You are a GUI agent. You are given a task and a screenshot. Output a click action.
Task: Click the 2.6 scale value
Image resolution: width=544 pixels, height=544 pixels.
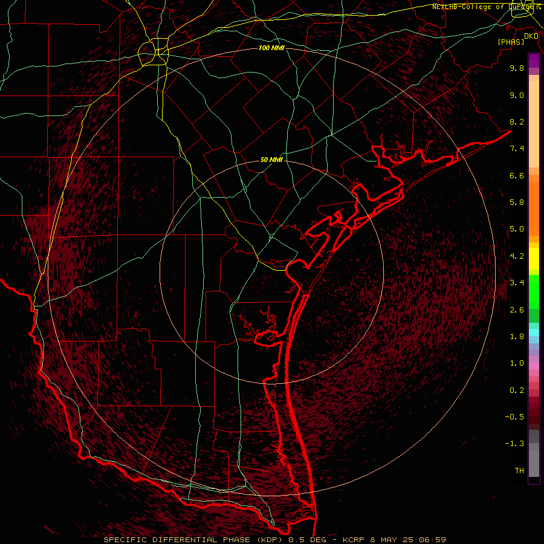click(517, 310)
